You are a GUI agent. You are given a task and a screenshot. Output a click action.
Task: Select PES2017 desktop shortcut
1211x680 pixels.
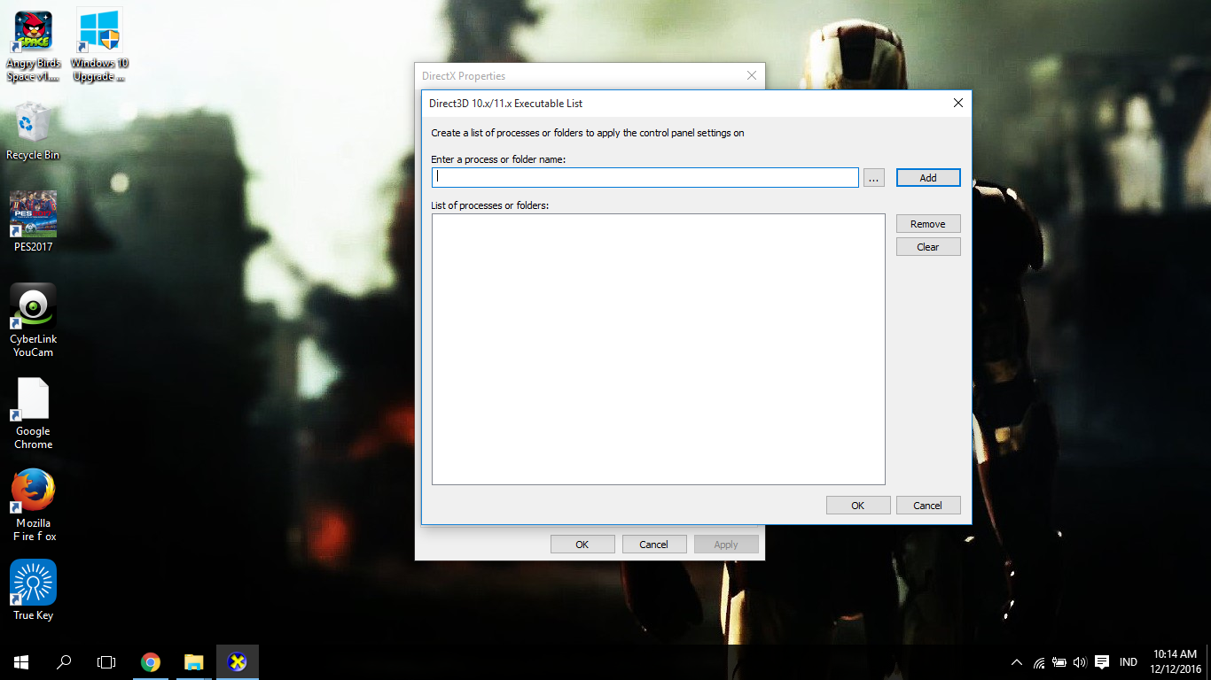click(33, 221)
